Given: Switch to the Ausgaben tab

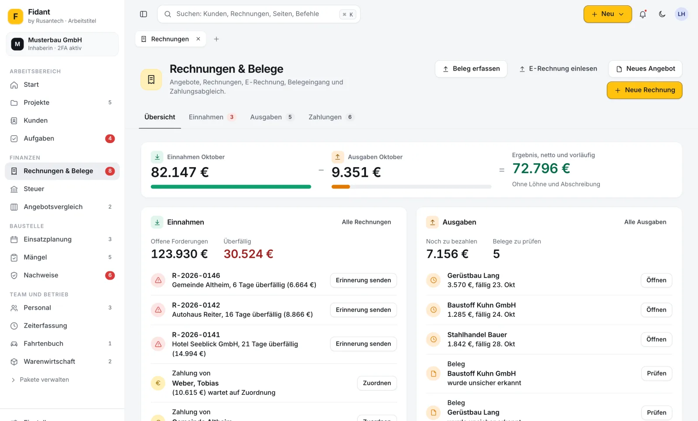Looking at the screenshot, I should point(272,117).
